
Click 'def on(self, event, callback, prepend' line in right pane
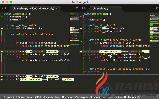(120, 69)
